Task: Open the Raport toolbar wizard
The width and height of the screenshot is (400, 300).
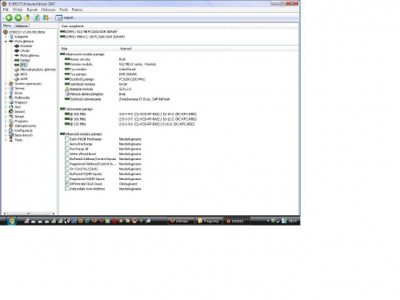Action: [64, 18]
